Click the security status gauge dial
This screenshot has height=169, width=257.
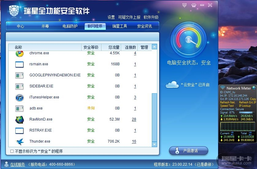click(x=189, y=40)
